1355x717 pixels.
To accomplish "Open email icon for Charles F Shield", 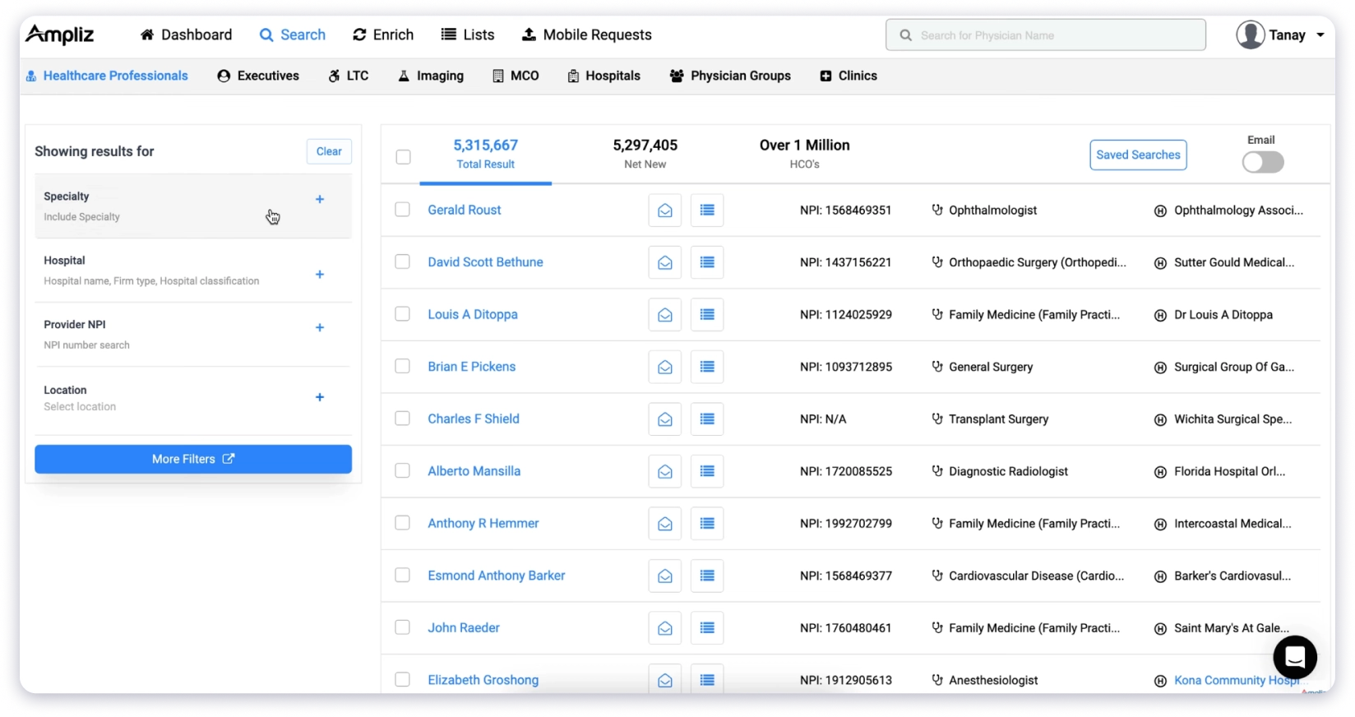I will pos(664,419).
